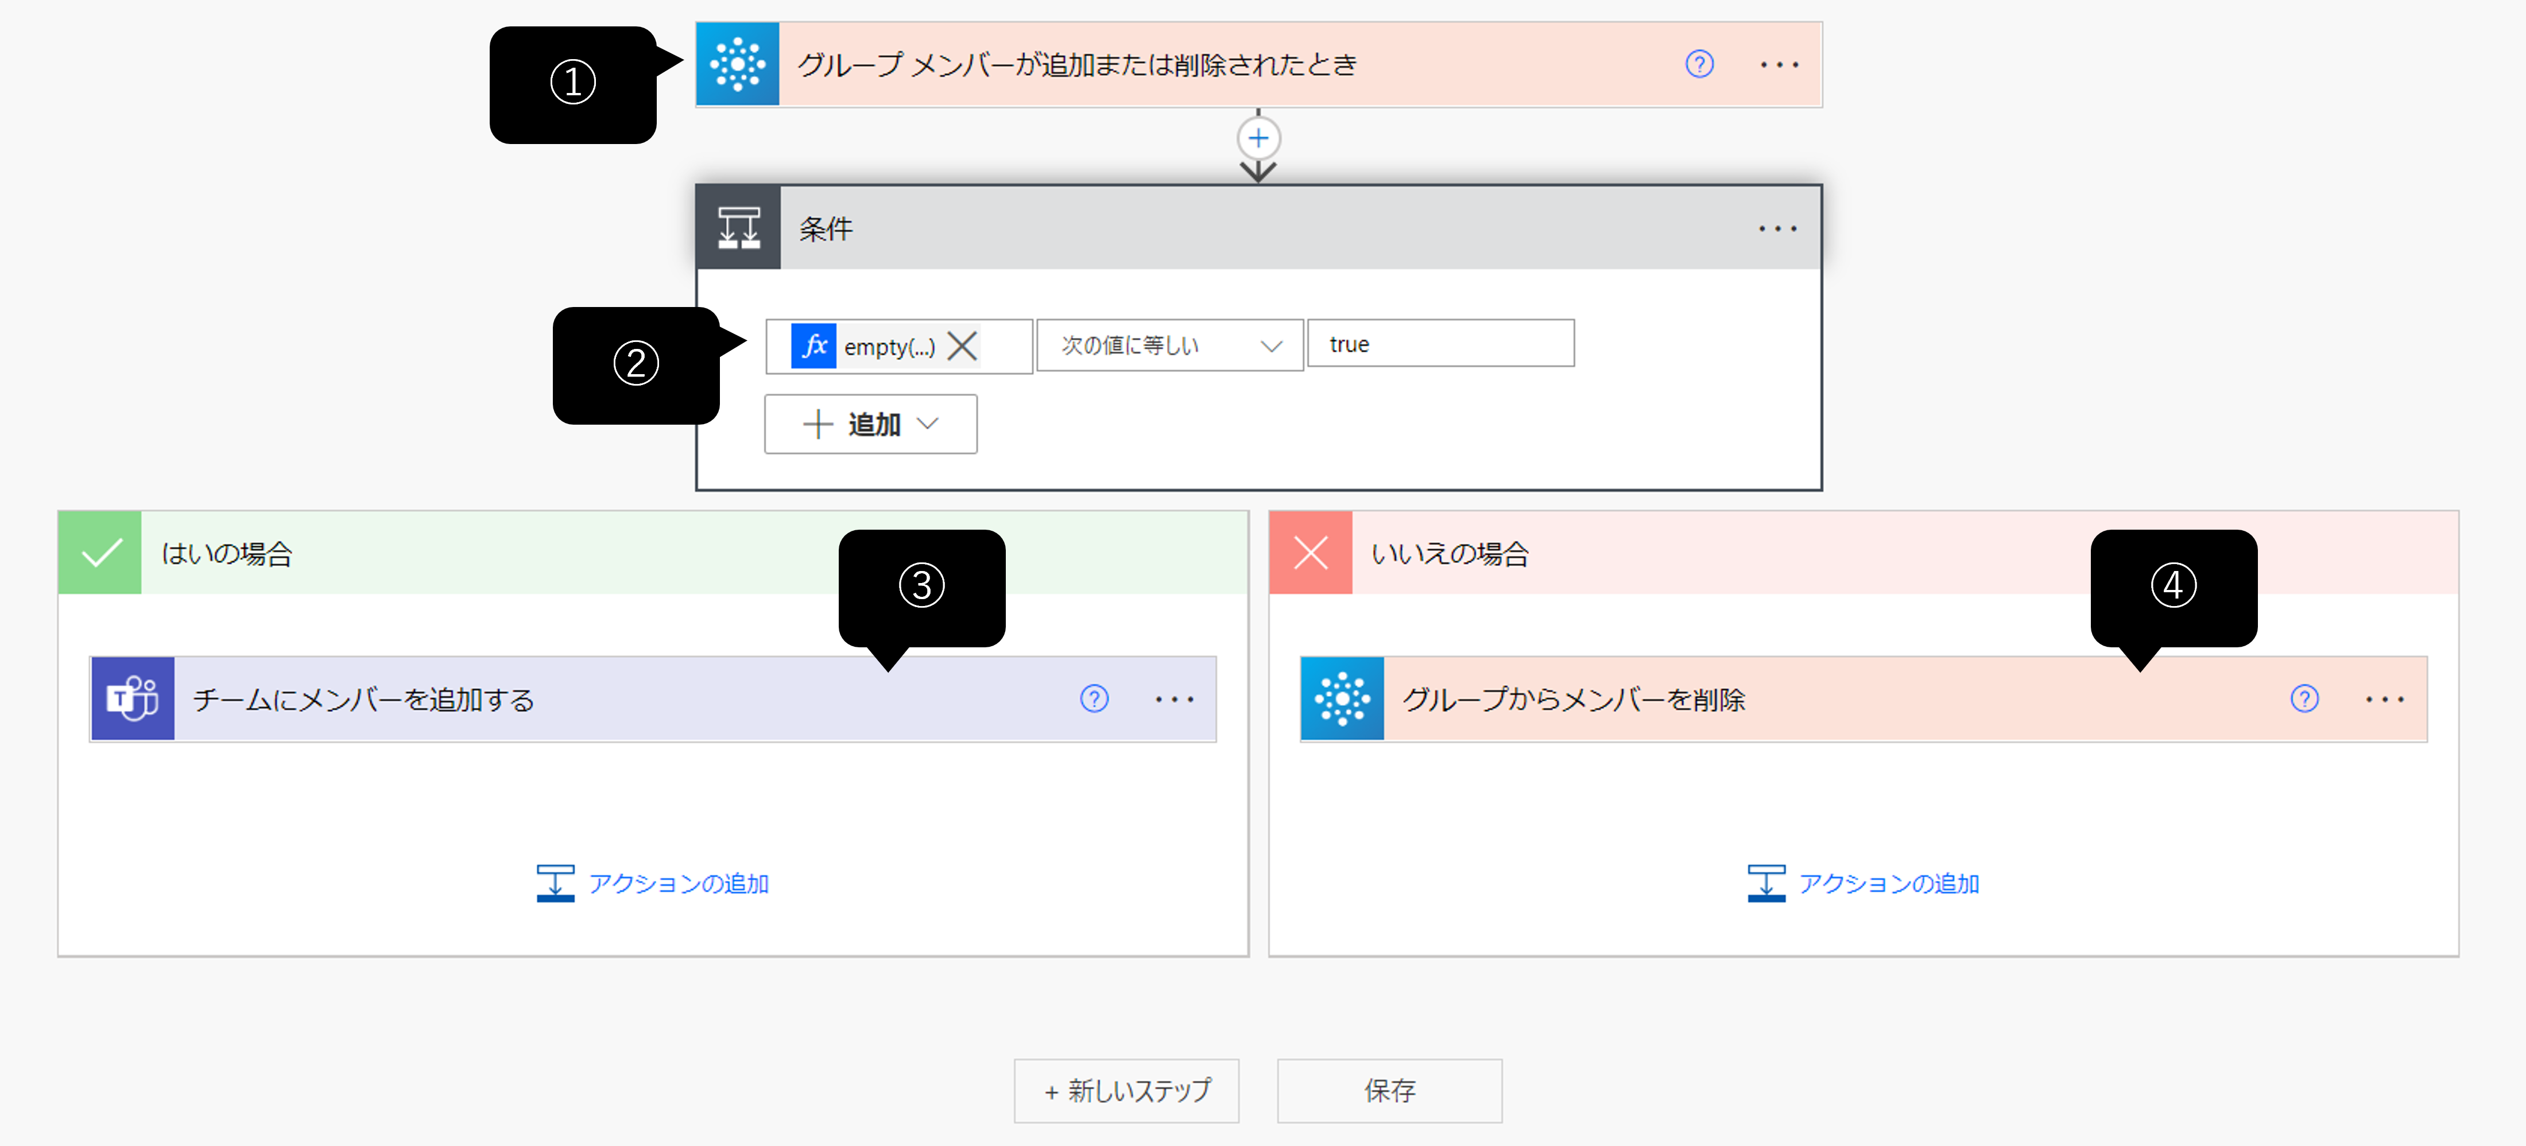Open the 次の値に等しい comparison dropdown
Viewport: 2526px width, 1146px height.
[1169, 345]
